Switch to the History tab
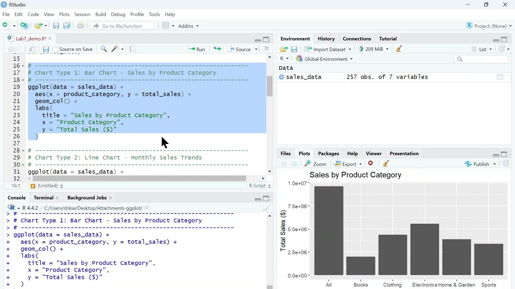The width and height of the screenshot is (515, 289). pyautogui.click(x=326, y=39)
